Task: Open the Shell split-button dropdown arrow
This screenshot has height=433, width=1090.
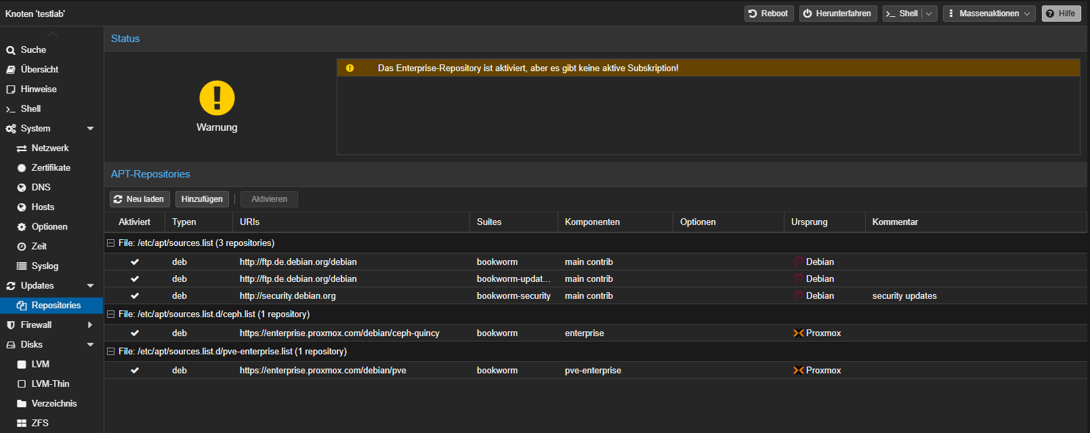Action: (x=929, y=14)
